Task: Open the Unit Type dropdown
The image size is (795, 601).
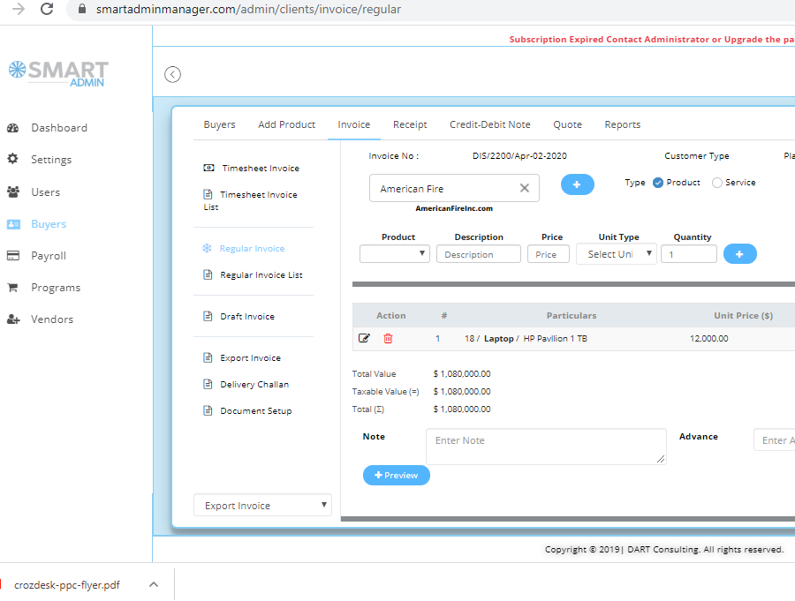Action: pos(616,253)
